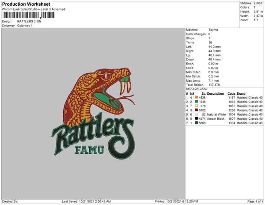
Task: Click the Max Stitch value '6.9 mm'
Action: [214, 72]
